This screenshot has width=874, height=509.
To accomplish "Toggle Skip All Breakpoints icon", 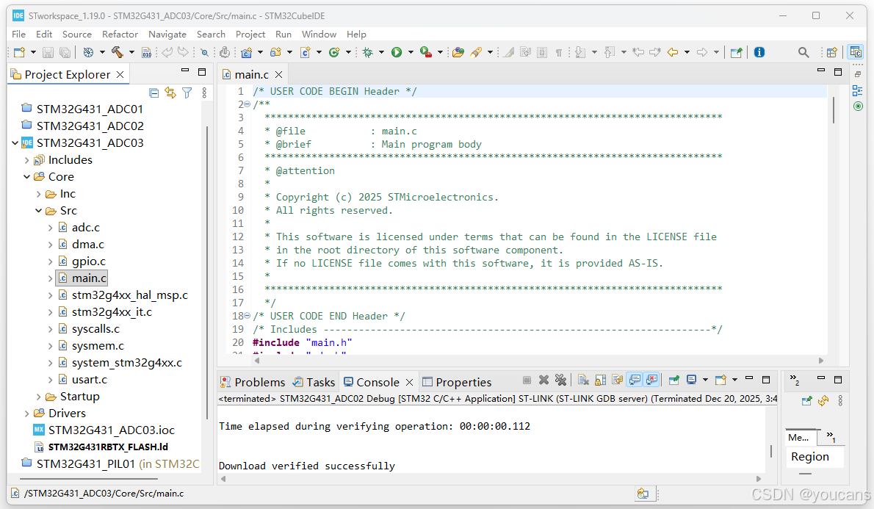I will tap(204, 52).
